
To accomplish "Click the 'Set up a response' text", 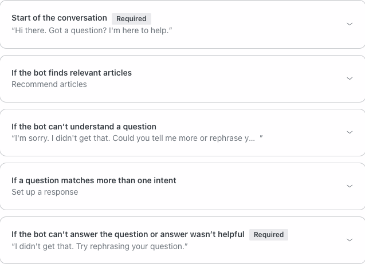I will (x=45, y=192).
